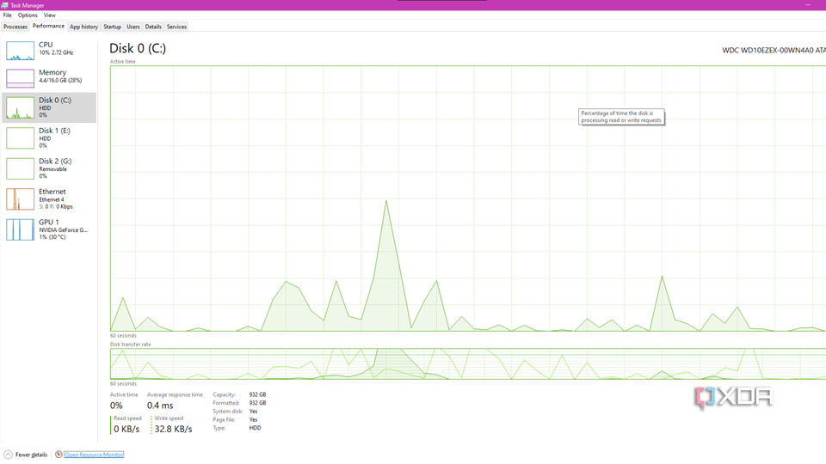
Task: Click the Active time graph label
Action: pos(123,62)
